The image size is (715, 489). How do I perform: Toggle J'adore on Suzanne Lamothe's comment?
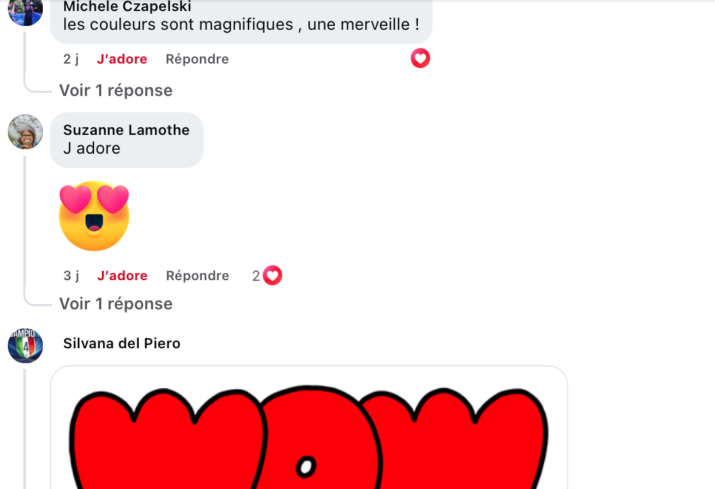(x=122, y=276)
